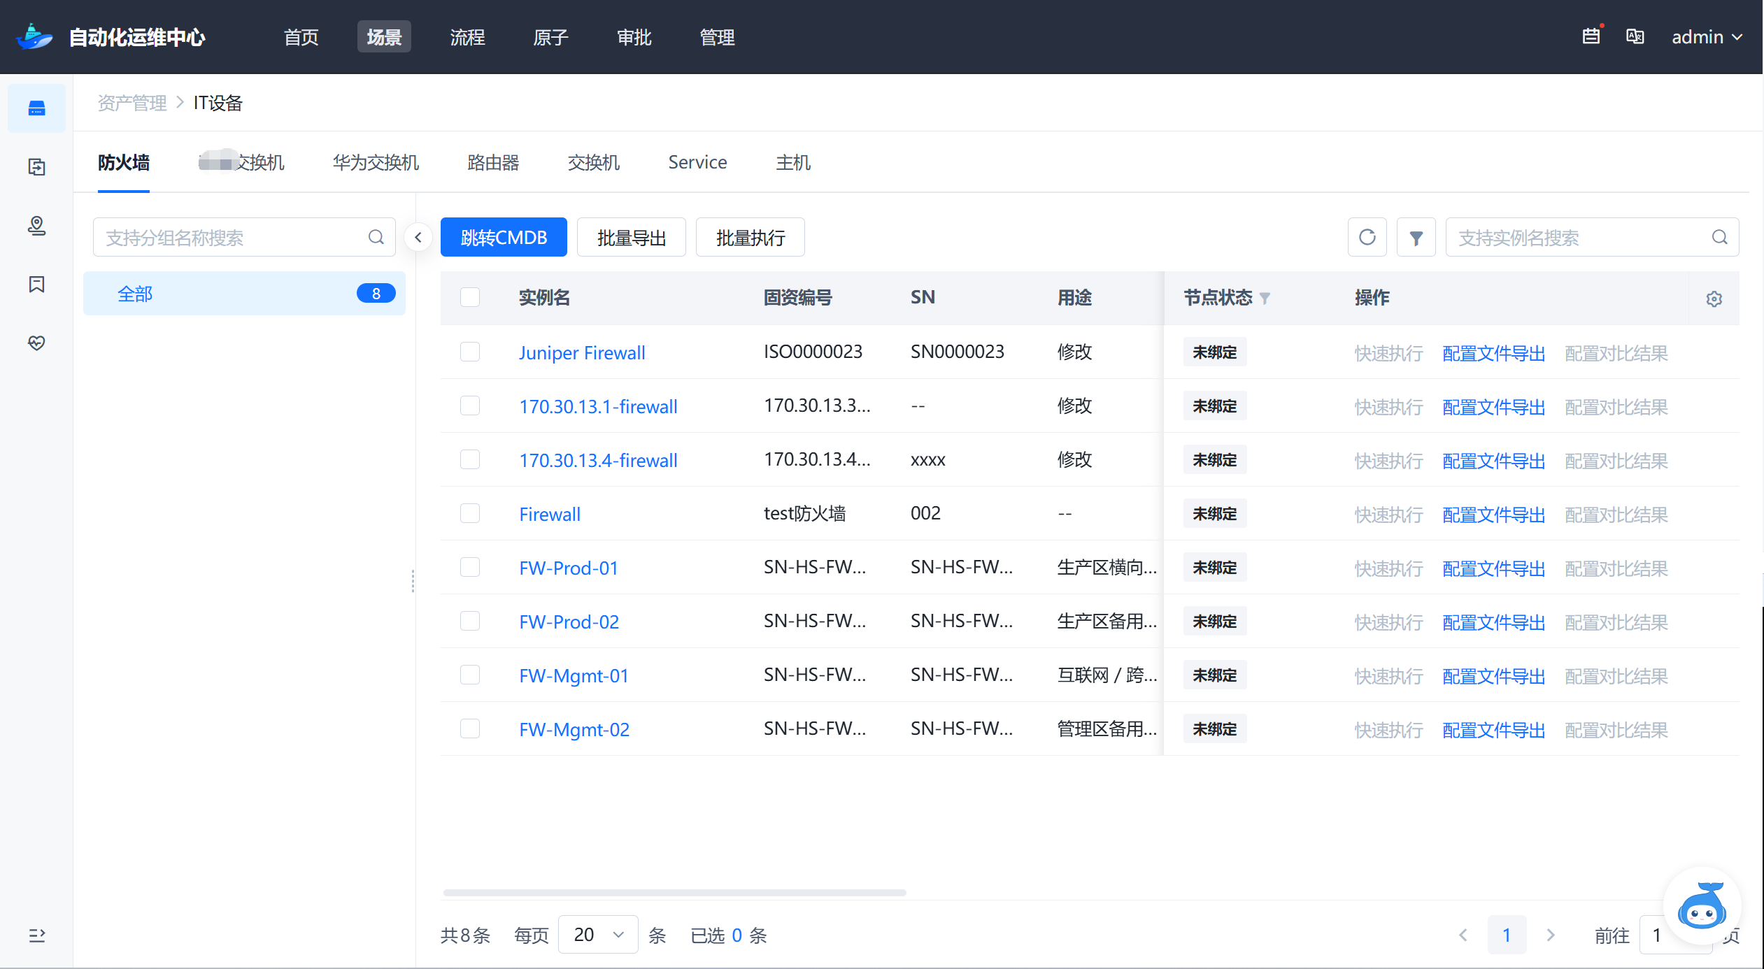
Task: Switch to the 主机 tab
Action: click(x=793, y=162)
